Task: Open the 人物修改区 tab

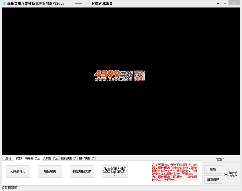Action: coord(51,158)
